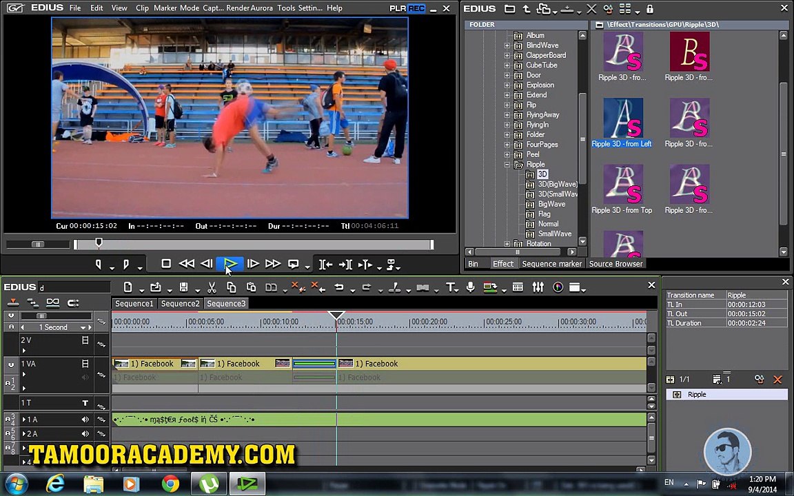
Task: Toggle title mute on the 1 T track
Action: 85,403
